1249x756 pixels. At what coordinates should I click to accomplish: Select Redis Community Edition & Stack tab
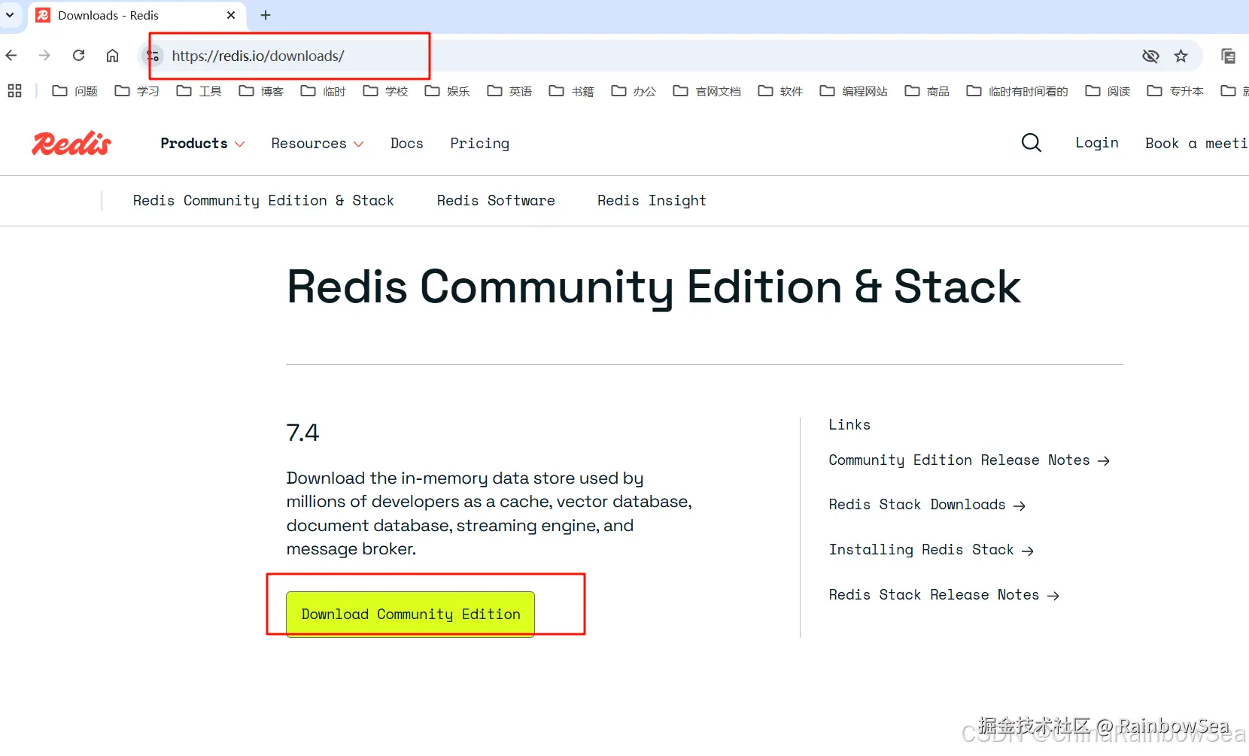click(263, 201)
